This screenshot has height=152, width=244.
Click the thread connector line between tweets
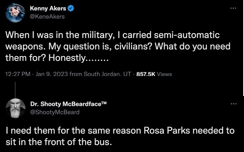point(15,90)
